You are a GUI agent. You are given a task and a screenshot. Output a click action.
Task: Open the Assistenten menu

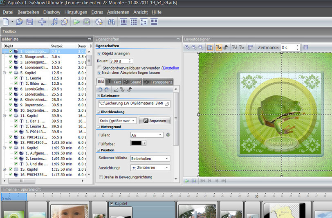118,12
